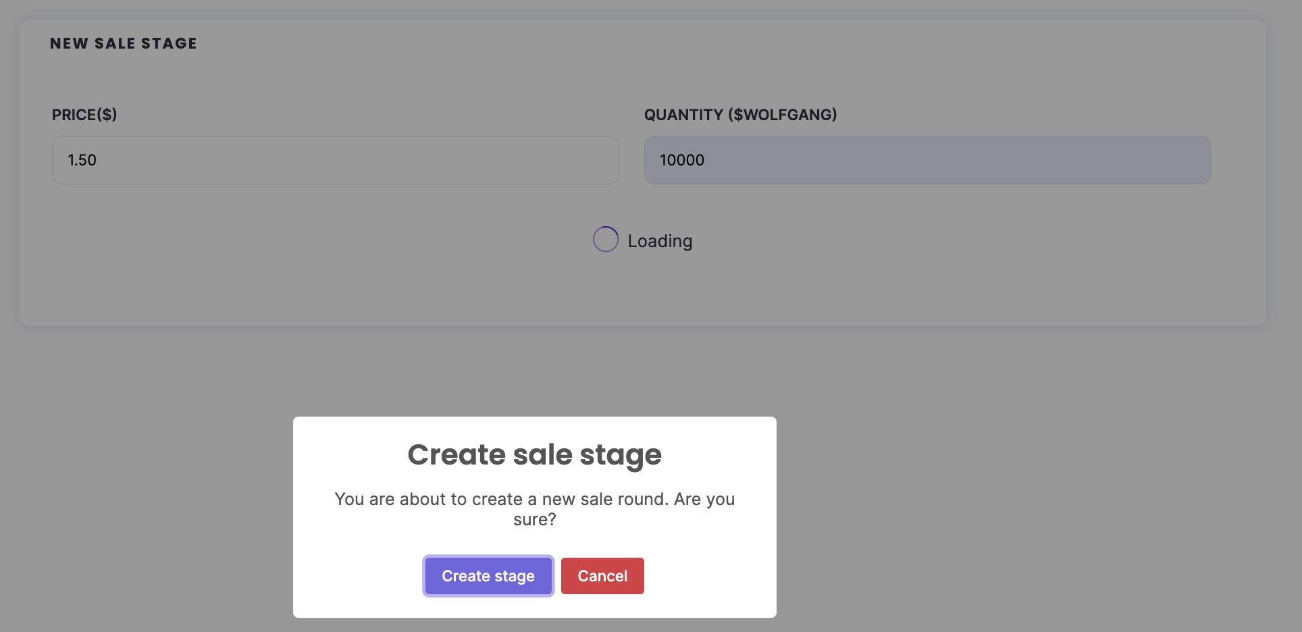This screenshot has height=632, width=1302.
Task: Click the $WOLFGANG token name in label
Action: click(782, 115)
